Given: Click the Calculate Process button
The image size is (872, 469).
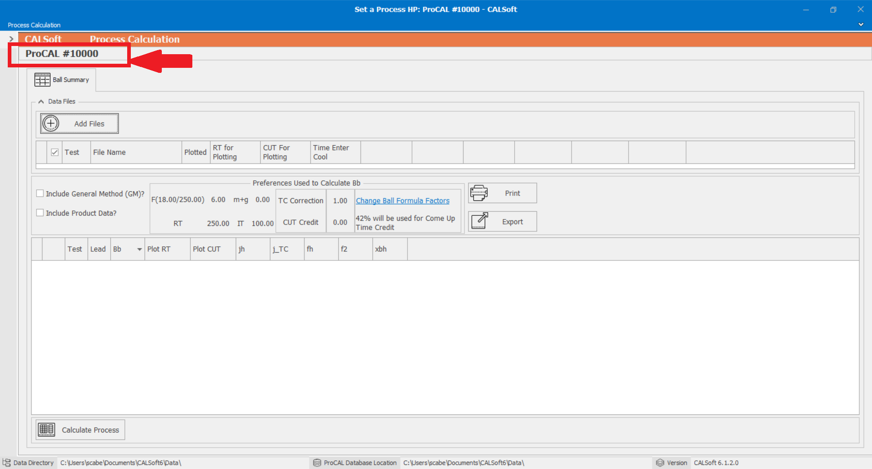Looking at the screenshot, I should tap(80, 429).
